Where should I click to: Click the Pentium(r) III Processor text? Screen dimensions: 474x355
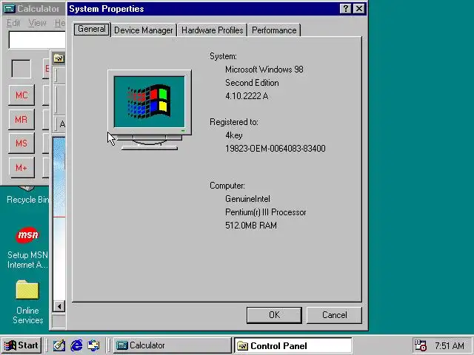tap(266, 212)
